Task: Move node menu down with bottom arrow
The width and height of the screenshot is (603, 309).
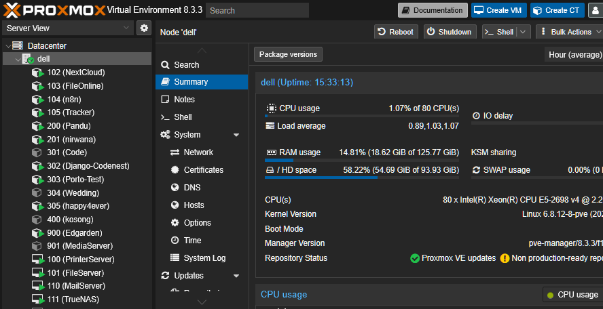Action: coord(202,302)
